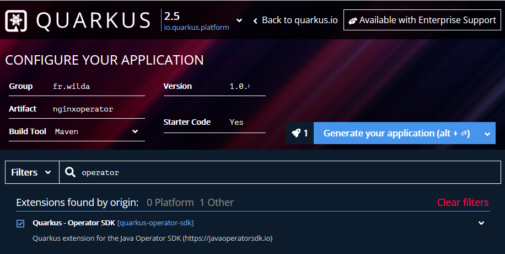The width and height of the screenshot is (505, 254).
Task: Click the rocket selected-extensions icon
Action: click(x=296, y=133)
